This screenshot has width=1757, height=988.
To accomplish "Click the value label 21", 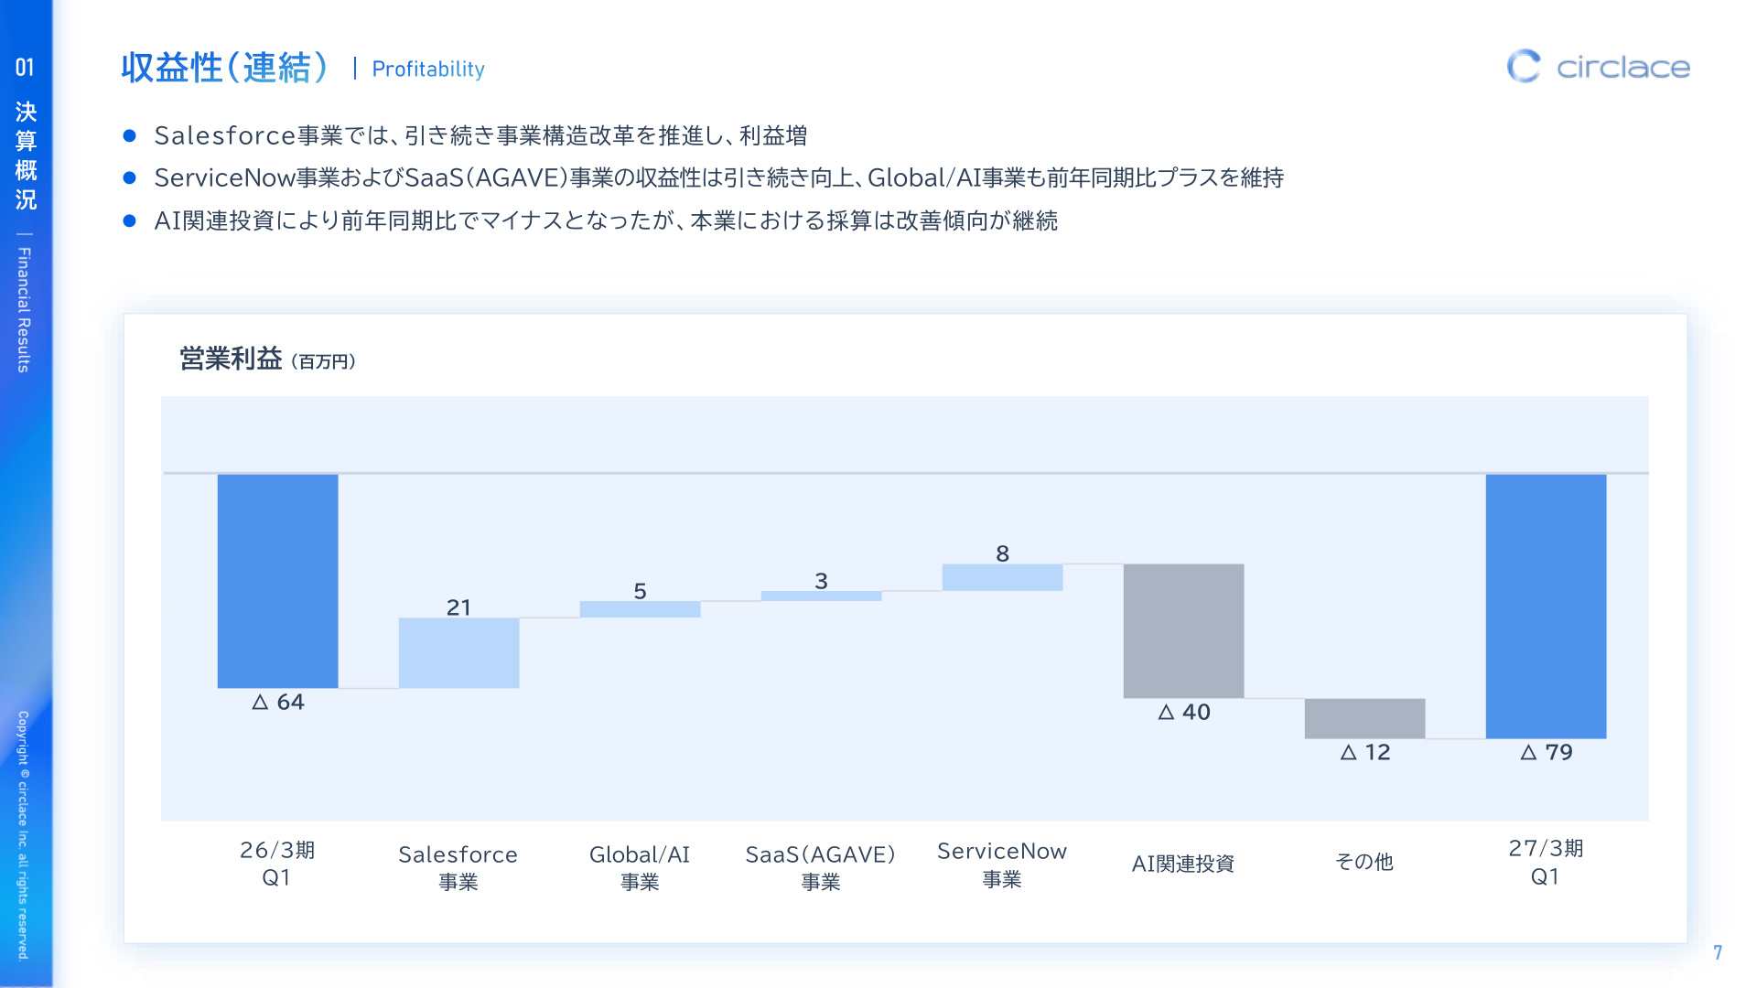I will tap(458, 607).
